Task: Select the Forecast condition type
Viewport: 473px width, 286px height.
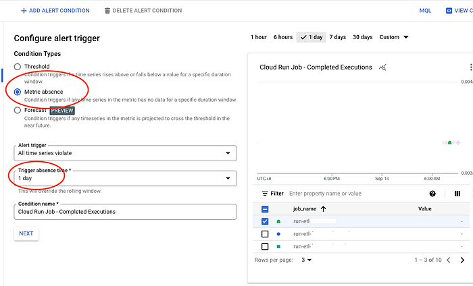Action: (18, 110)
